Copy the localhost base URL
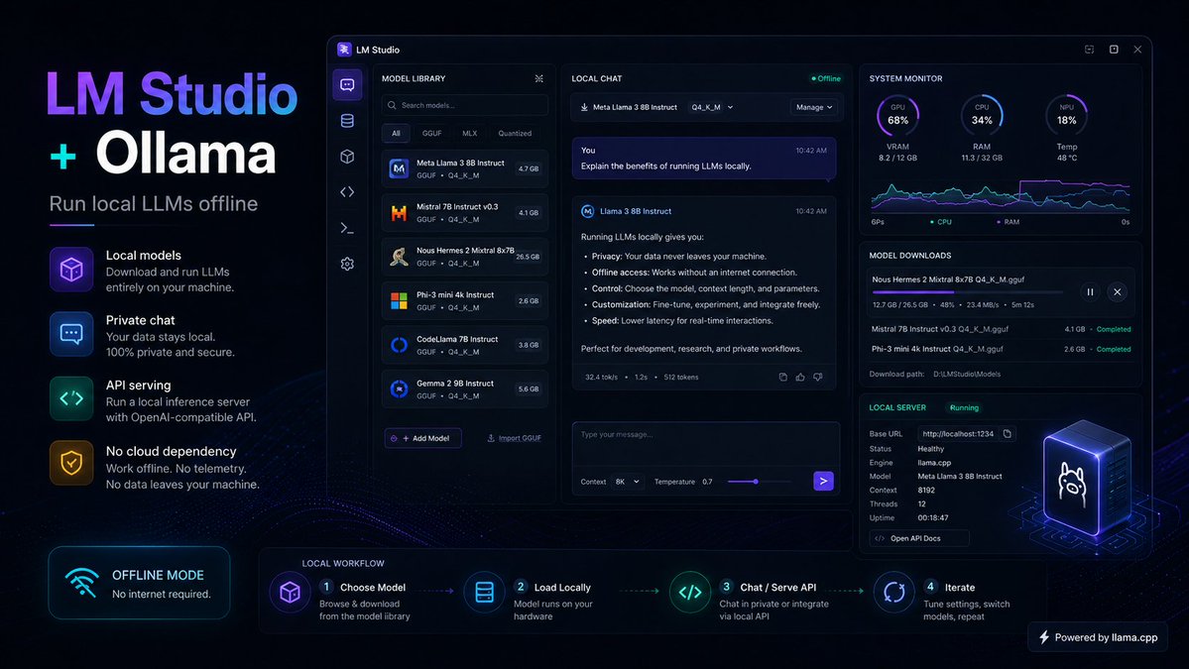Screen dimensions: 1189x669 (x=1007, y=434)
